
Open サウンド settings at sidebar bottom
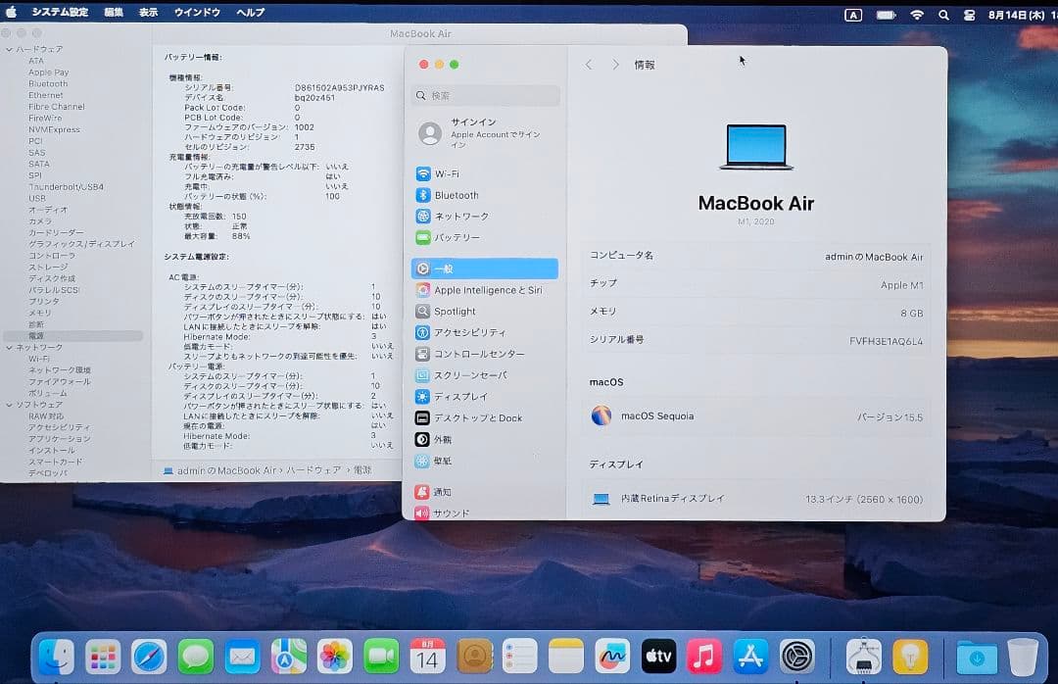(x=450, y=513)
